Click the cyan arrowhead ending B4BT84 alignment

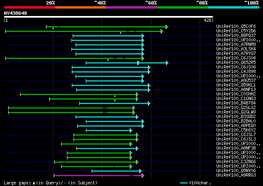[149, 104]
